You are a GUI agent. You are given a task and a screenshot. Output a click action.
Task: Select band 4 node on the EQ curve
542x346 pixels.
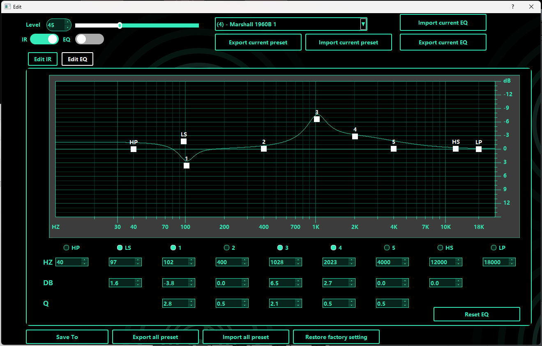point(355,136)
